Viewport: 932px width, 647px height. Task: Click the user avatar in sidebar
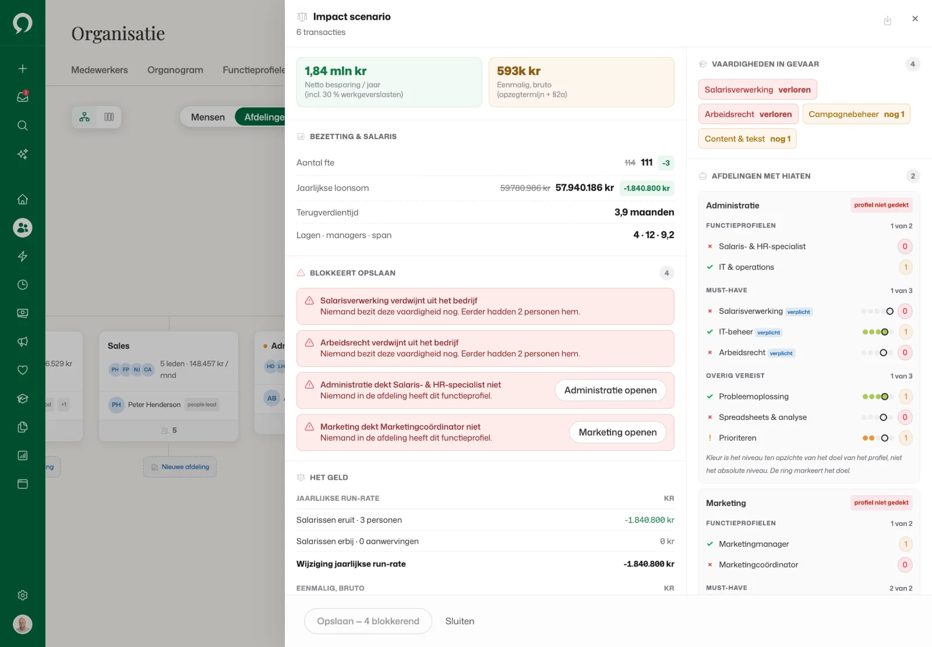tap(23, 624)
